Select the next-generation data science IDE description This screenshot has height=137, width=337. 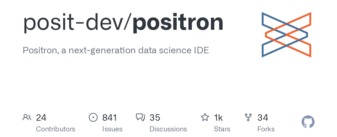[x=116, y=51]
